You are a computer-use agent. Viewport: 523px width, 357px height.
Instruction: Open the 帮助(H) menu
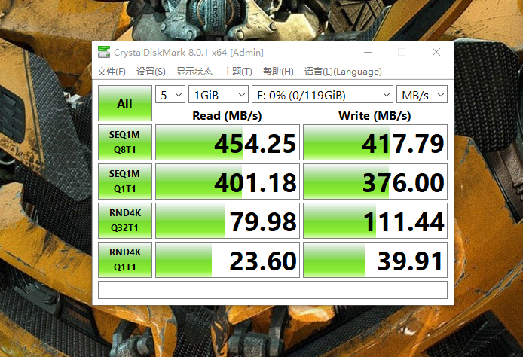(x=278, y=72)
